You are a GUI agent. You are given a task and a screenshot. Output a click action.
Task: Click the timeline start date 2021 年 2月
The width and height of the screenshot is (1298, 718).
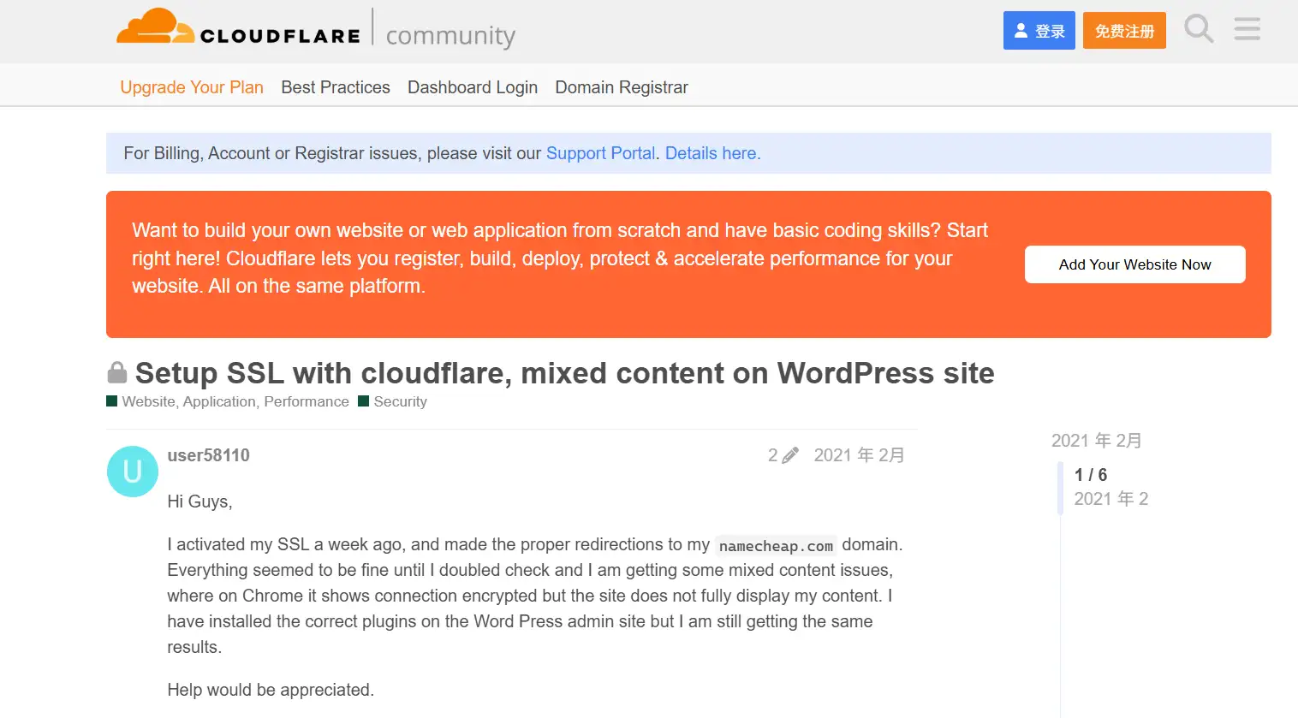click(x=1096, y=441)
